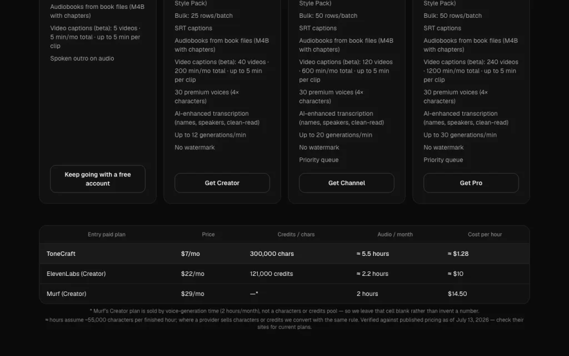Click the Price column header
This screenshot has height=356, width=569.
[x=208, y=234]
